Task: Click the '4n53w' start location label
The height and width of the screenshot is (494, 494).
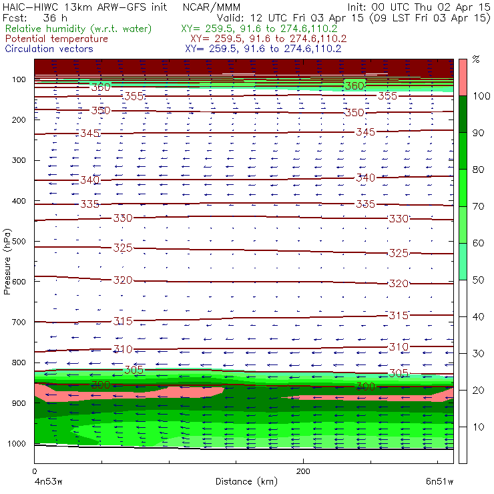Action: pyautogui.click(x=48, y=481)
